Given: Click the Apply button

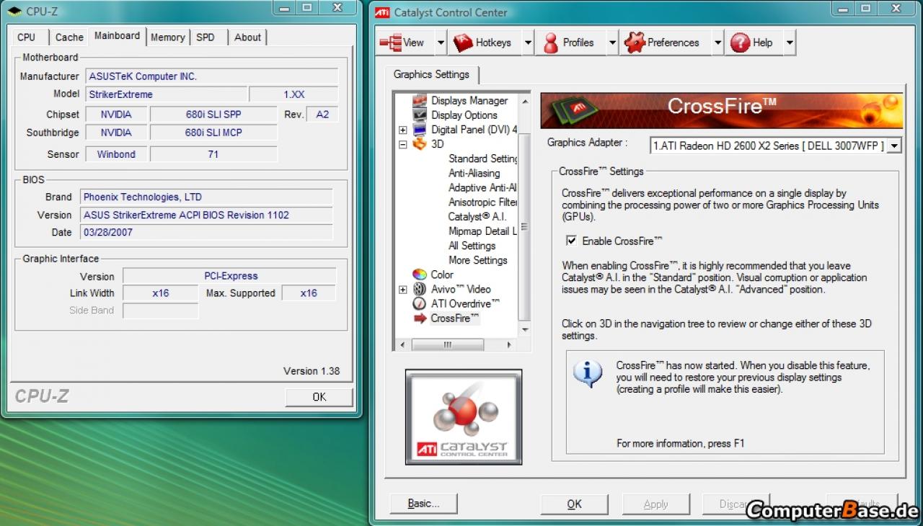Looking at the screenshot, I should [x=655, y=504].
